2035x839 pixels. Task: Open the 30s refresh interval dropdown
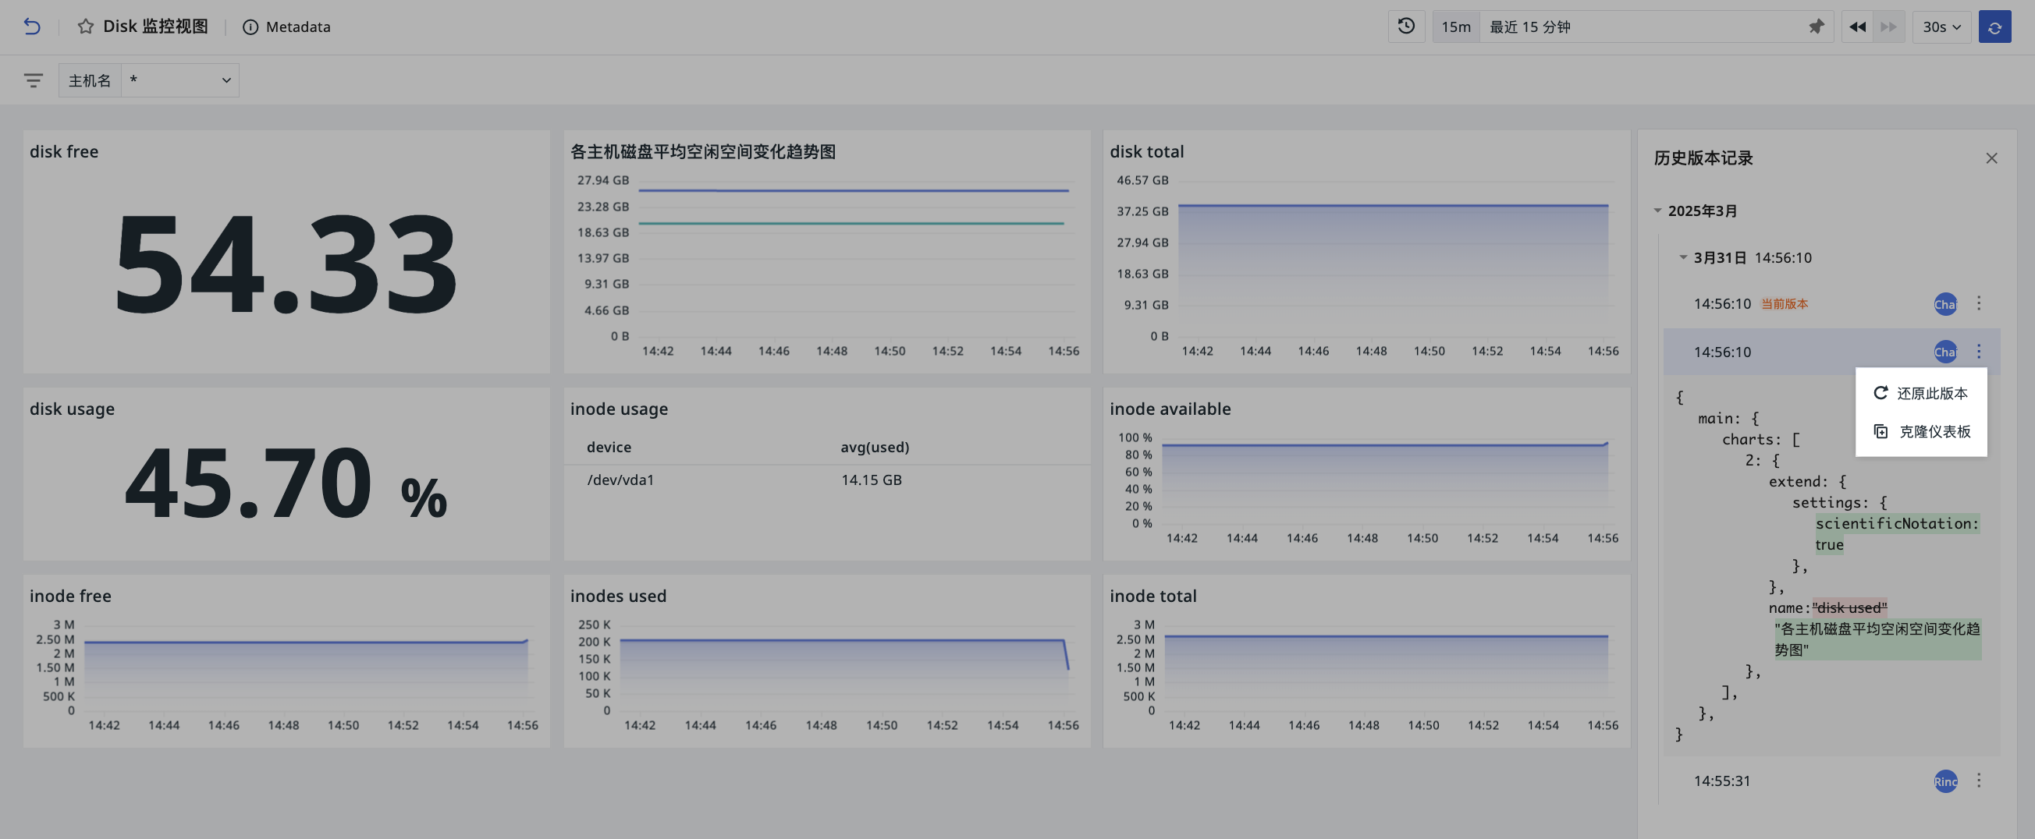click(1942, 27)
